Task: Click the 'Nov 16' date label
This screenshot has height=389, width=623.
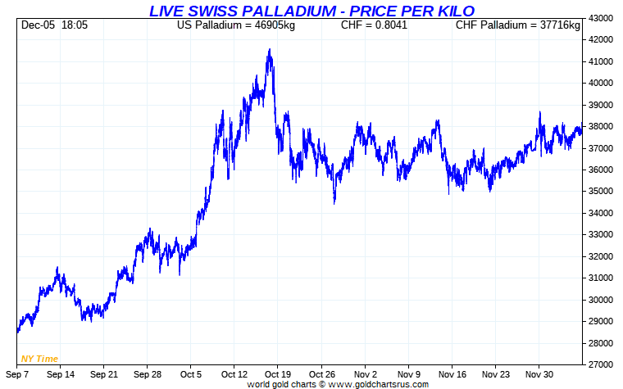Action: click(x=452, y=374)
